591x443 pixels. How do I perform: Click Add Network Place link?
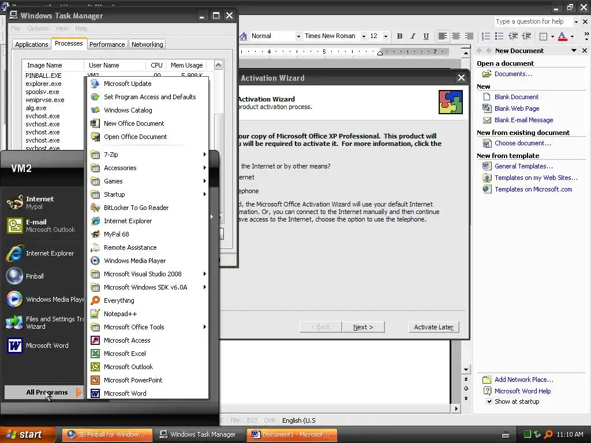(524, 380)
